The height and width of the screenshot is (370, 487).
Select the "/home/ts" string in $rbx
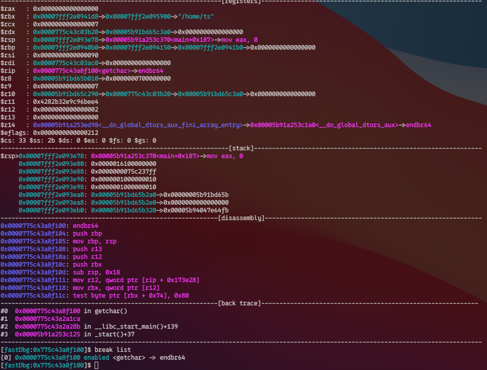(196, 17)
